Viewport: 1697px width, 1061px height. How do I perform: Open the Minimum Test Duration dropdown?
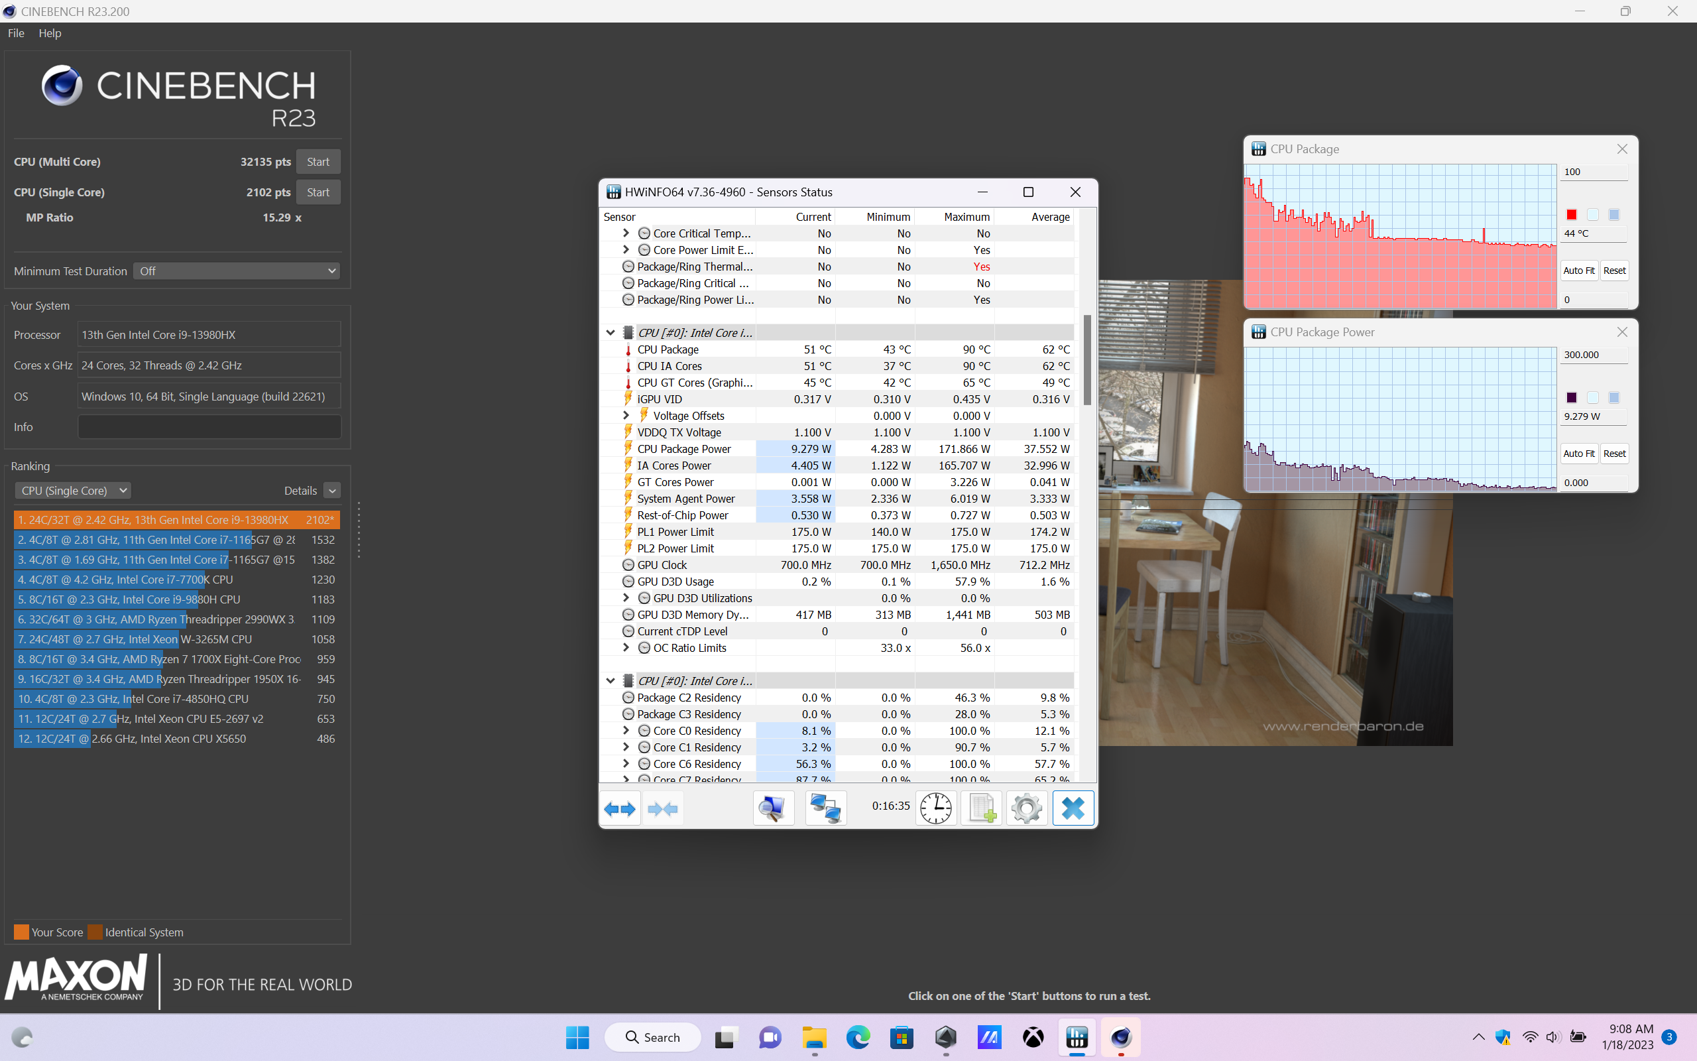tap(236, 271)
